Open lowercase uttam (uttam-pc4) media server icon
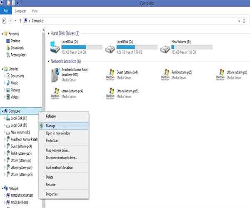 pos(55,94)
